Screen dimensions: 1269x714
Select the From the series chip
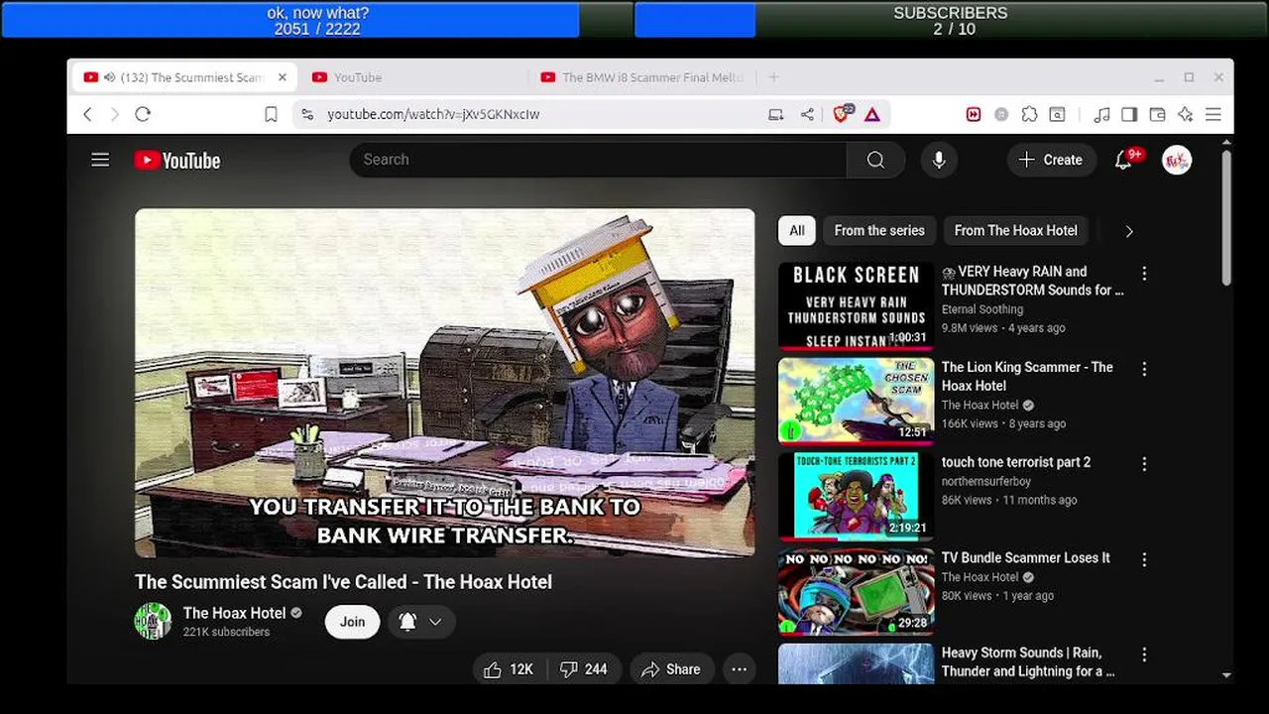click(x=879, y=230)
